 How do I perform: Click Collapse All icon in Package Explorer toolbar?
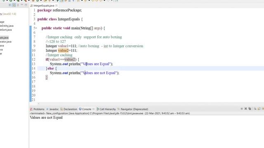[10, 5]
